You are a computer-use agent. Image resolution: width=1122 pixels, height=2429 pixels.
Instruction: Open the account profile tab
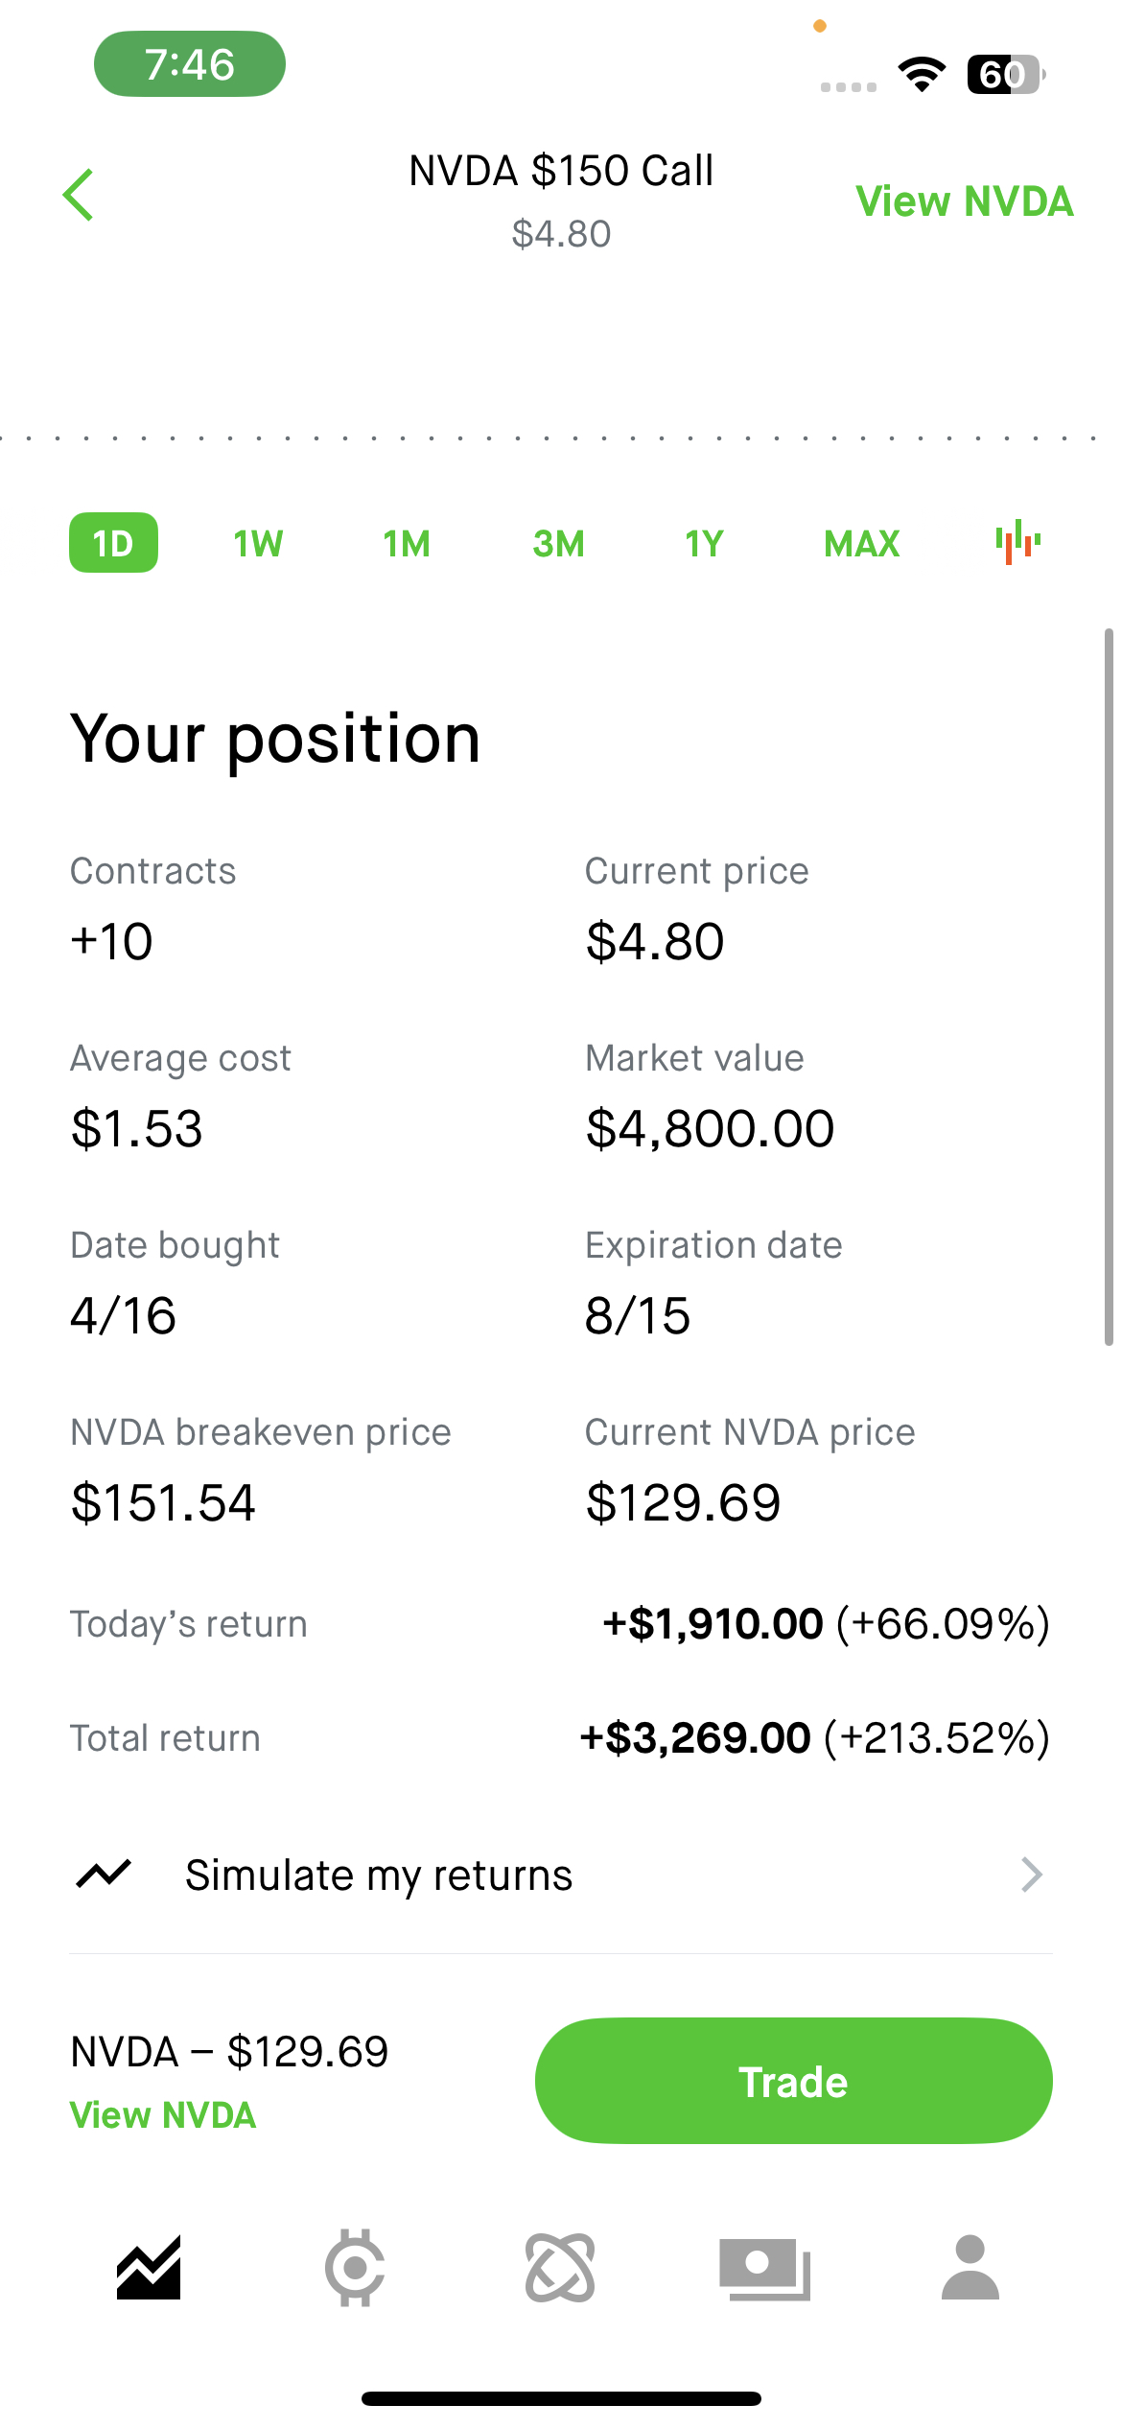970,2268
